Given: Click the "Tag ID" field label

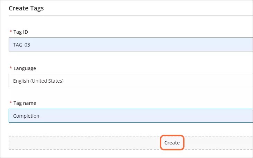Looking at the screenshot, I should click(x=20, y=32).
